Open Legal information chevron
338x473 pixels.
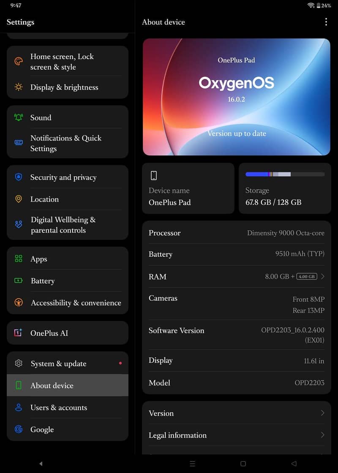(323, 435)
